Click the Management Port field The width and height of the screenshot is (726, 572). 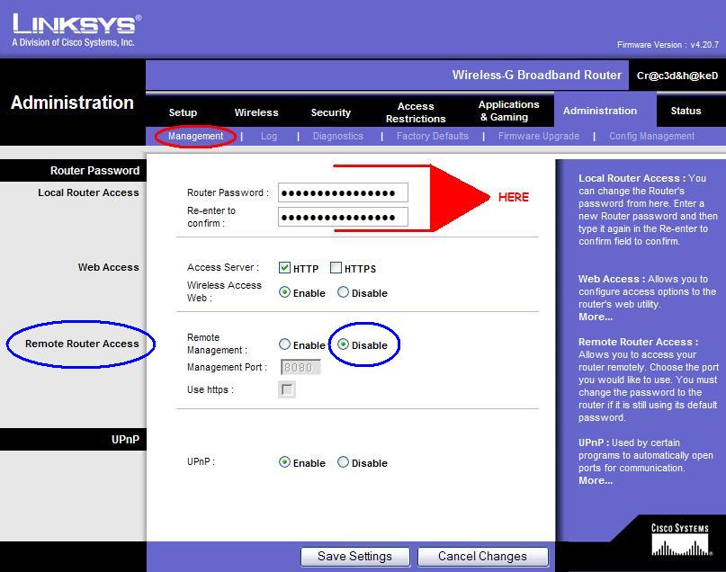[300, 367]
